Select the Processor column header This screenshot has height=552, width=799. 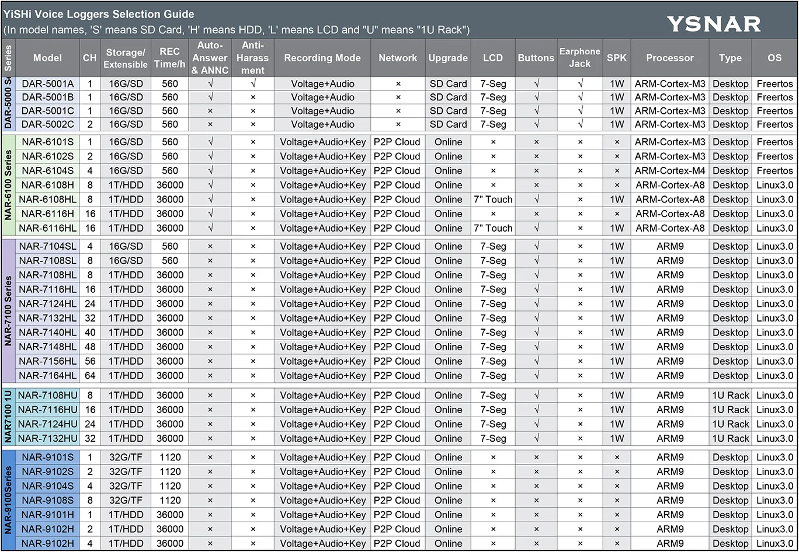pos(669,58)
